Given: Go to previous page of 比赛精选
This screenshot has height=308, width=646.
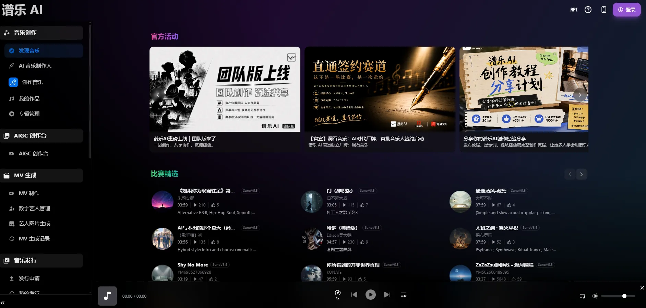Looking at the screenshot, I should (x=570, y=174).
